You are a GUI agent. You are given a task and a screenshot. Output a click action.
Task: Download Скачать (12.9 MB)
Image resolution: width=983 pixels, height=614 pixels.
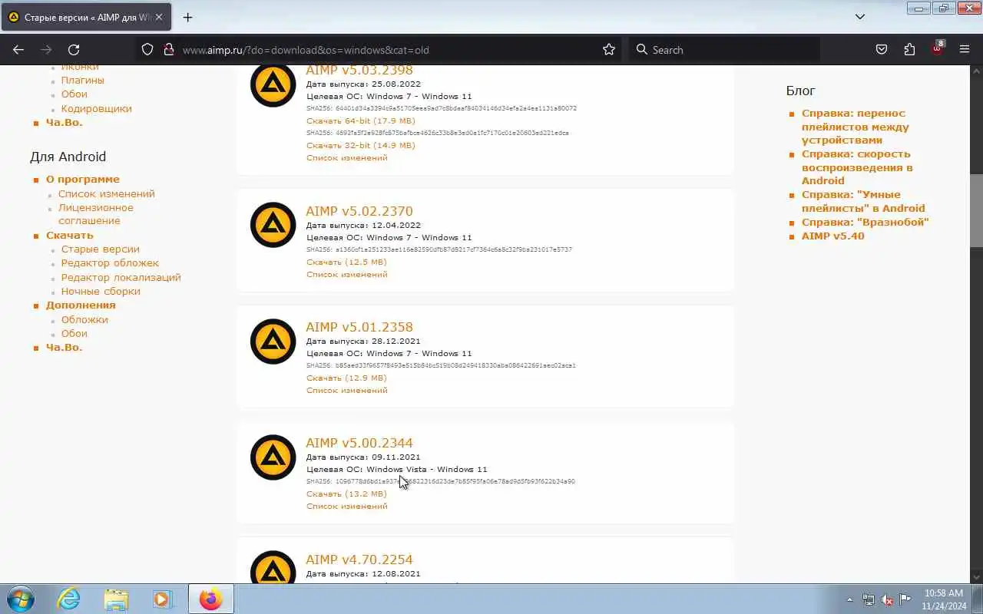346,378
